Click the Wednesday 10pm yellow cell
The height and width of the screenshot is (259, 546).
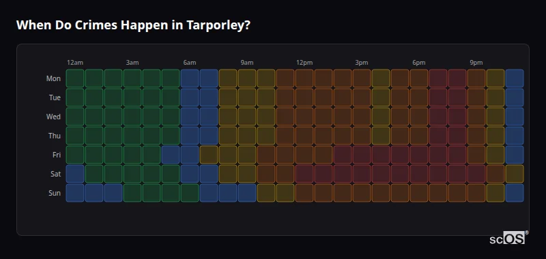coord(495,117)
